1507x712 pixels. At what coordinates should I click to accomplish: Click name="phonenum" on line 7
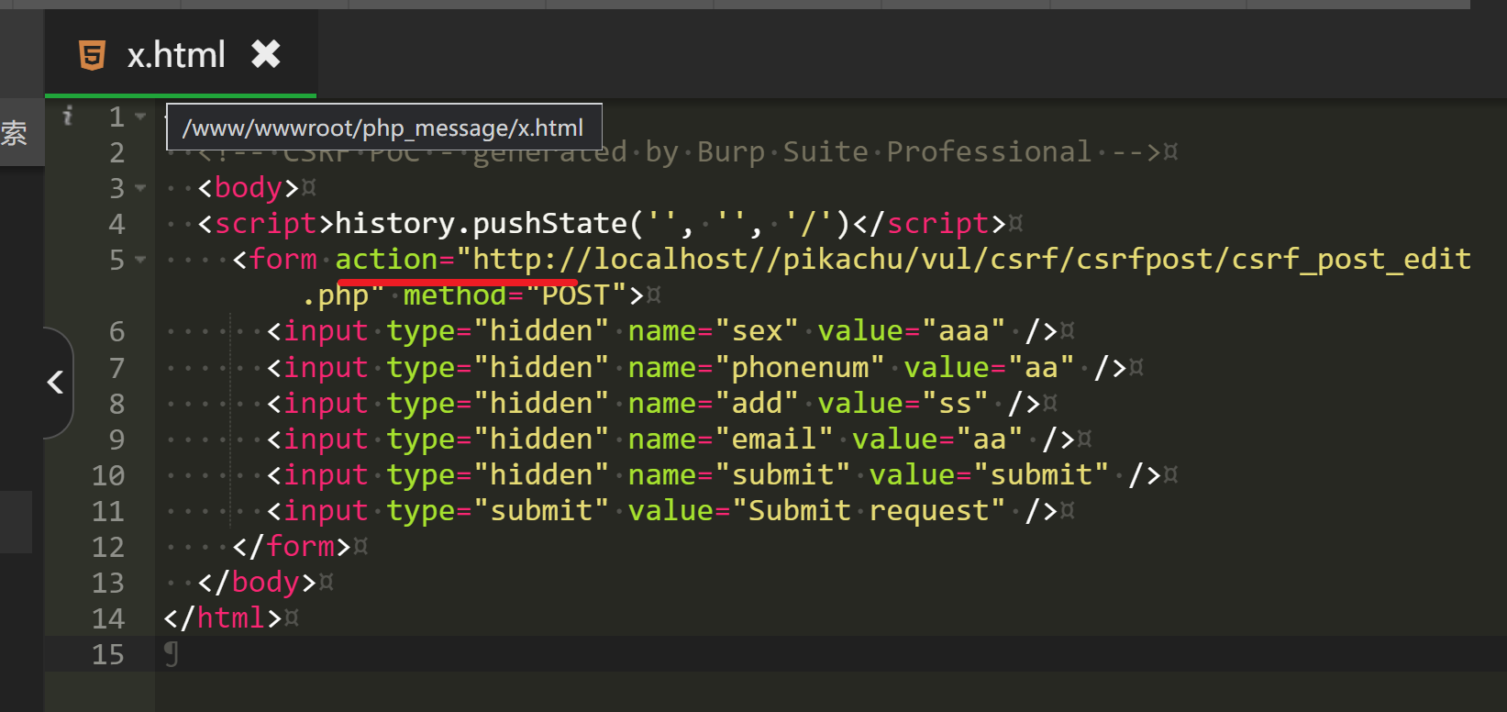[757, 368]
